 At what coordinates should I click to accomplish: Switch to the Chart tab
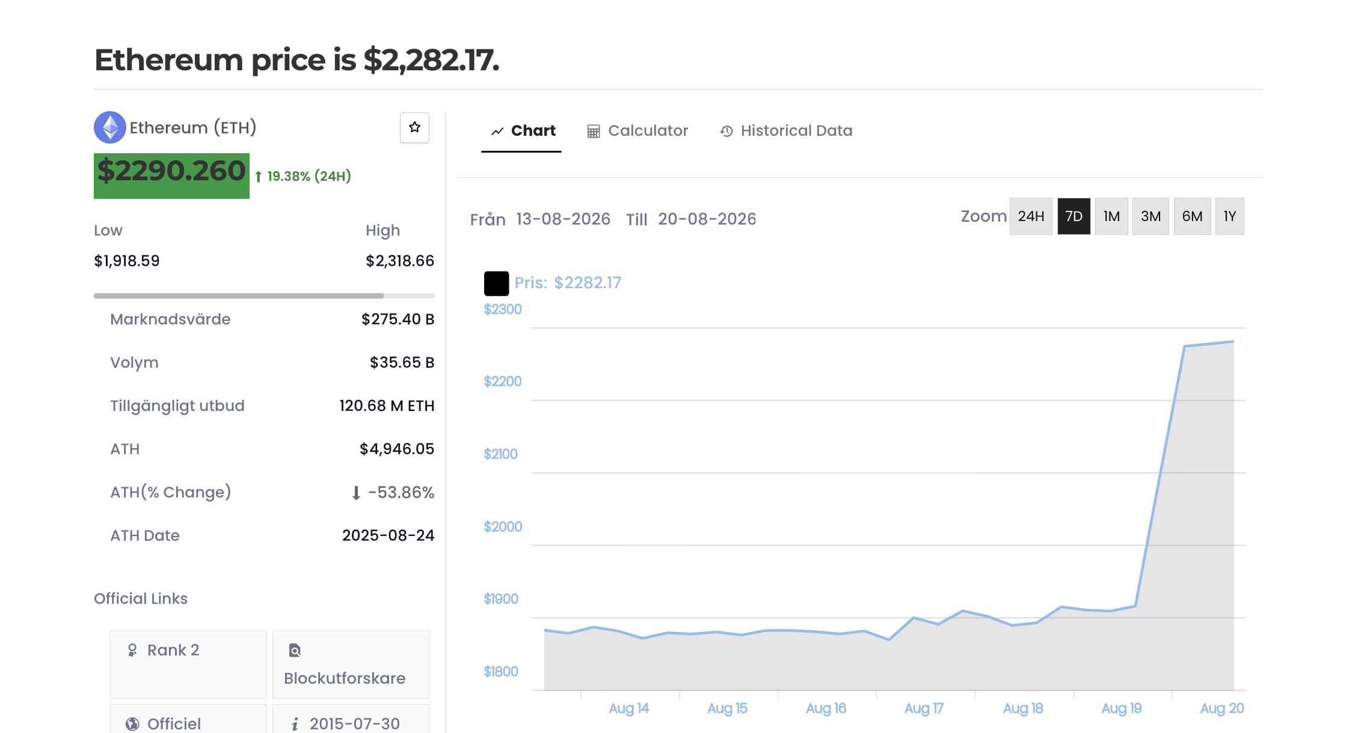521,131
